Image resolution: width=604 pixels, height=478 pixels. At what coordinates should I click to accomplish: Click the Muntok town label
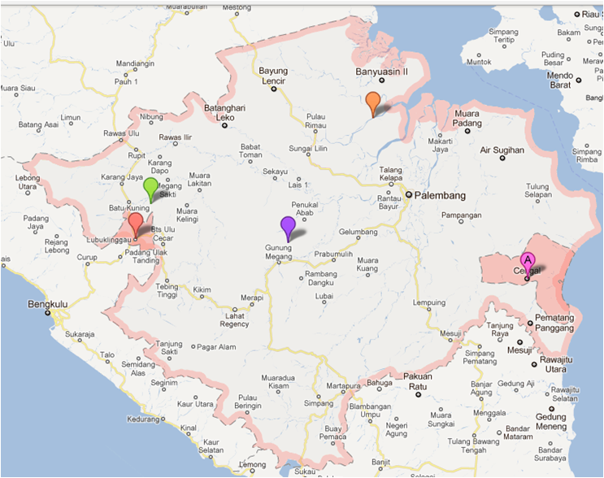tap(479, 62)
